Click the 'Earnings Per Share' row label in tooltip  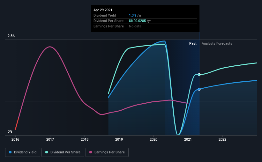tap(109, 26)
